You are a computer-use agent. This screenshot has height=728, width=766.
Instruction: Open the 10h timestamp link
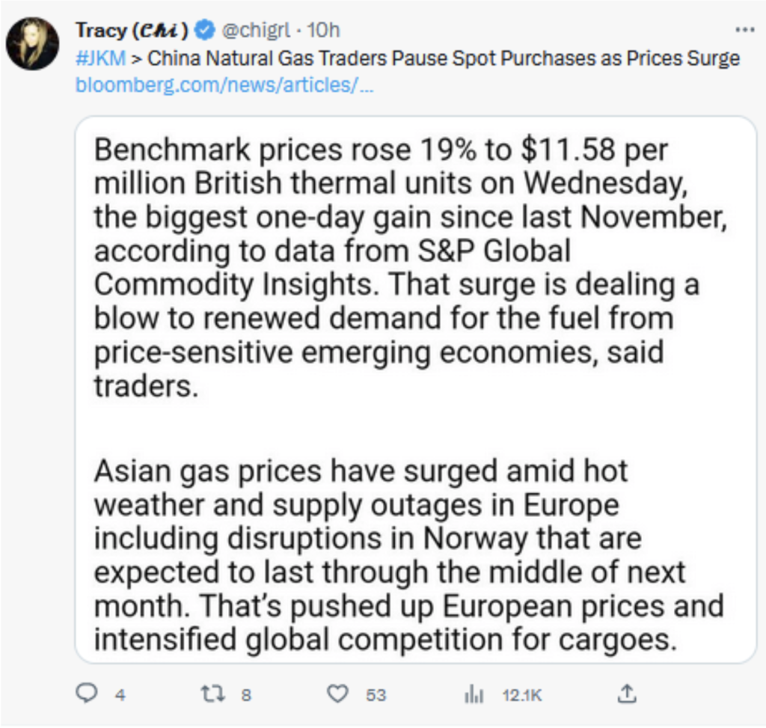(323, 30)
